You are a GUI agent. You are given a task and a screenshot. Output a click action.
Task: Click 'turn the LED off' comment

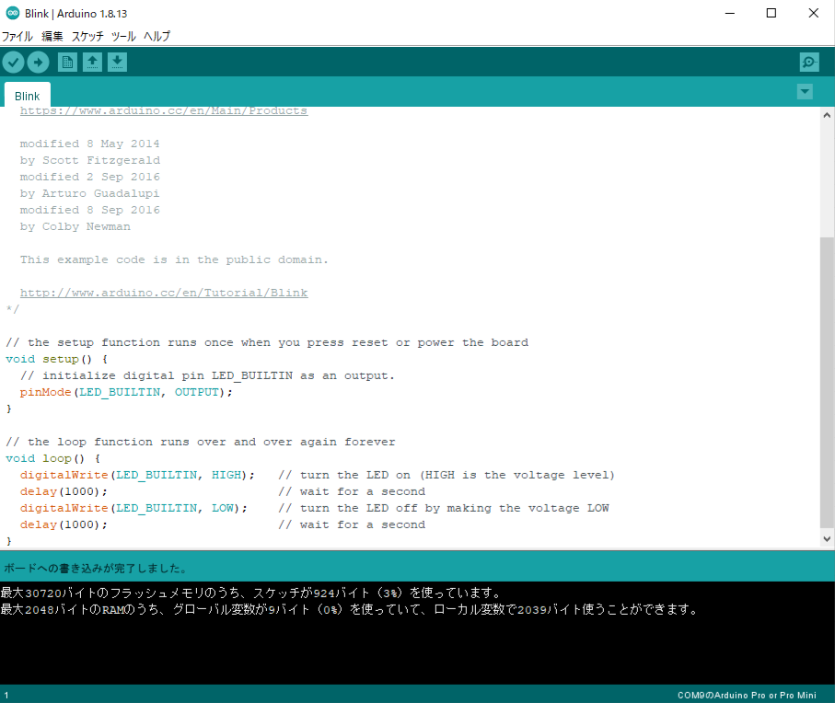click(444, 508)
